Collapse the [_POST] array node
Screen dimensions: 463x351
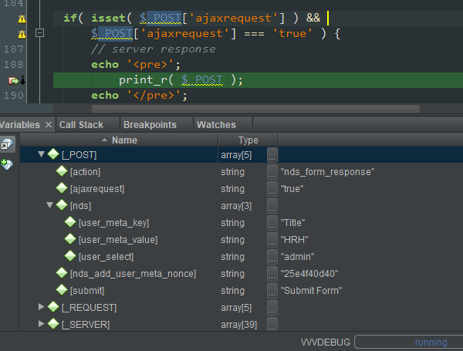(x=42, y=154)
